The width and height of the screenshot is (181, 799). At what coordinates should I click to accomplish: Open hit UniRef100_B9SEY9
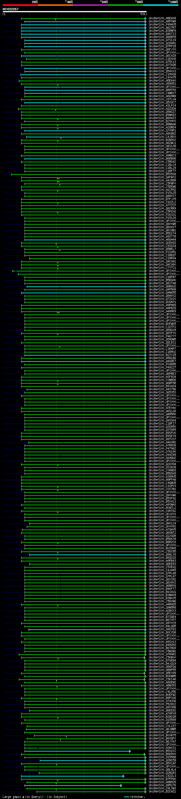pyautogui.click(x=162, y=436)
